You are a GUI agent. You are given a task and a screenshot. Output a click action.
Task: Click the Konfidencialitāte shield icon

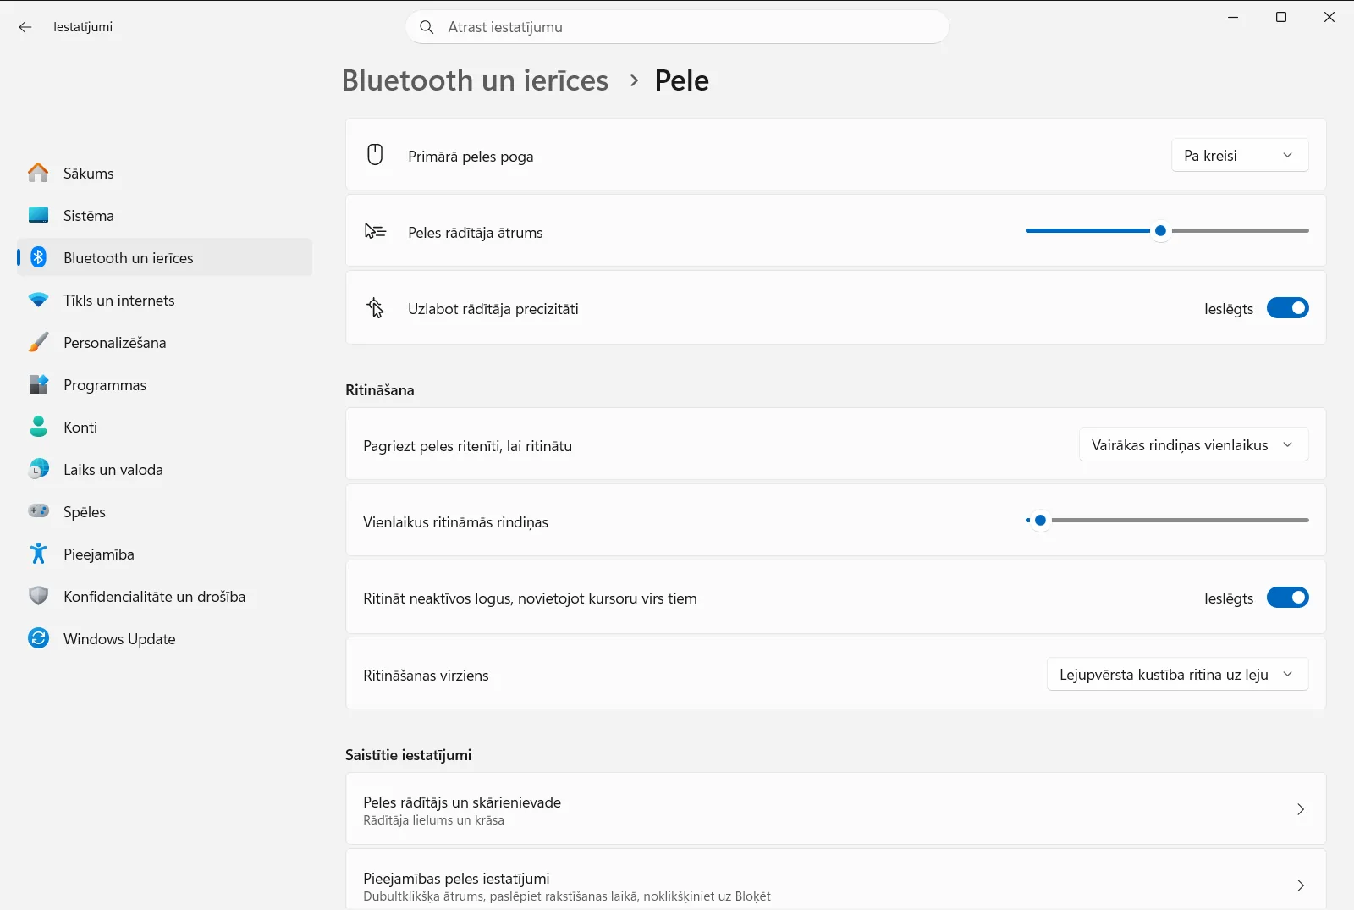(x=38, y=596)
